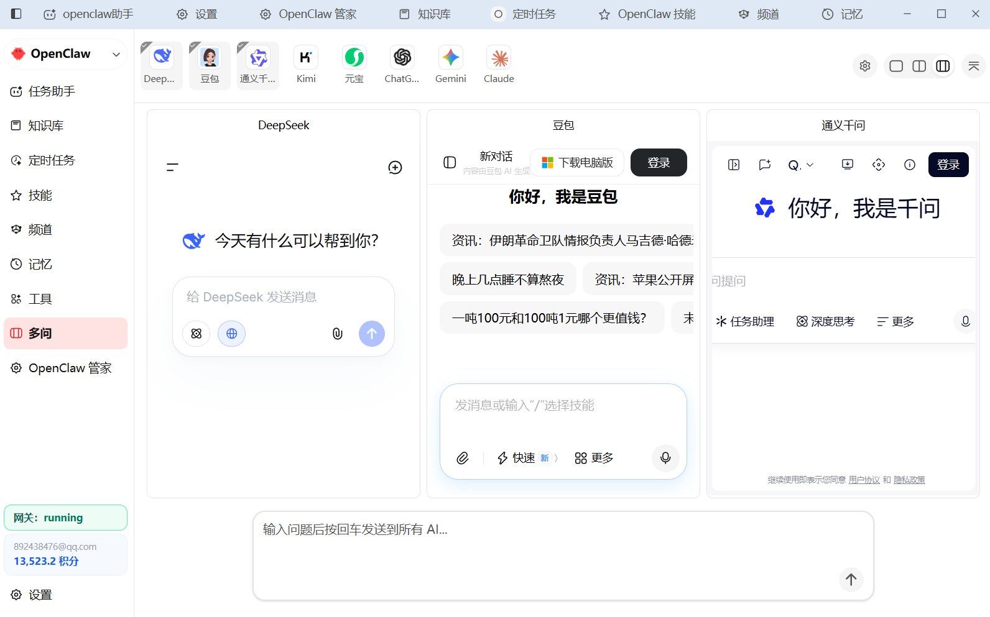990x617 pixels.
Task: Toggle 千问 sidebar panel icon
Action: [734, 165]
